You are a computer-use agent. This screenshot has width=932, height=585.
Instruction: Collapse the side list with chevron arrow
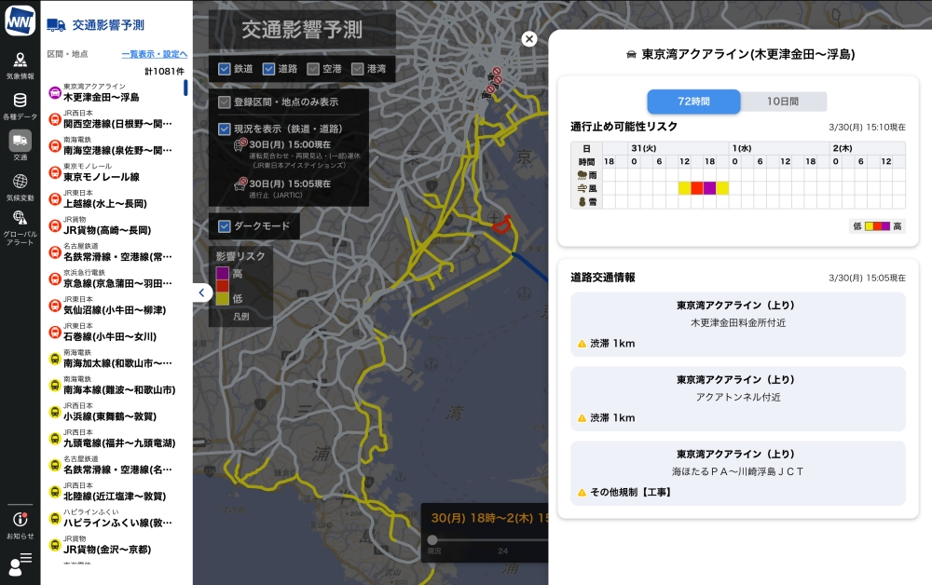pyautogui.click(x=202, y=292)
